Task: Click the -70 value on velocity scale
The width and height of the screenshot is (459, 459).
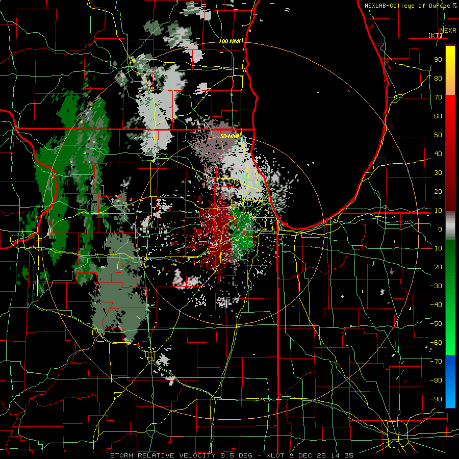Action: click(x=436, y=361)
